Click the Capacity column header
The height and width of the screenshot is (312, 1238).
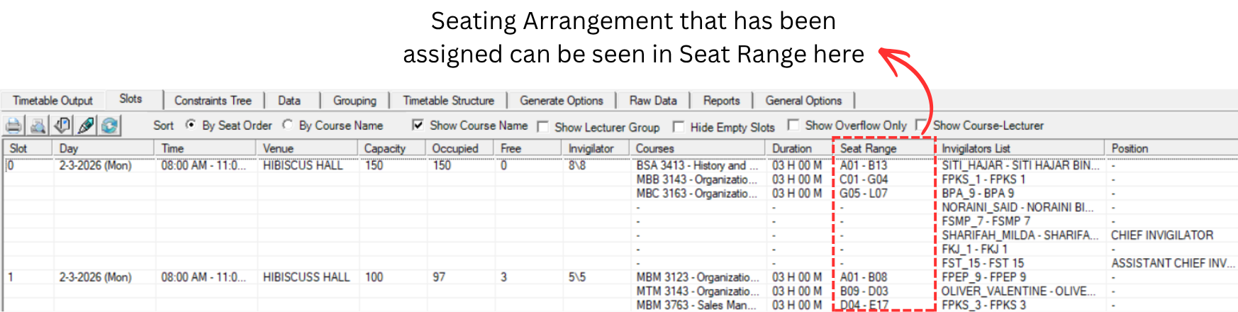coord(392,148)
